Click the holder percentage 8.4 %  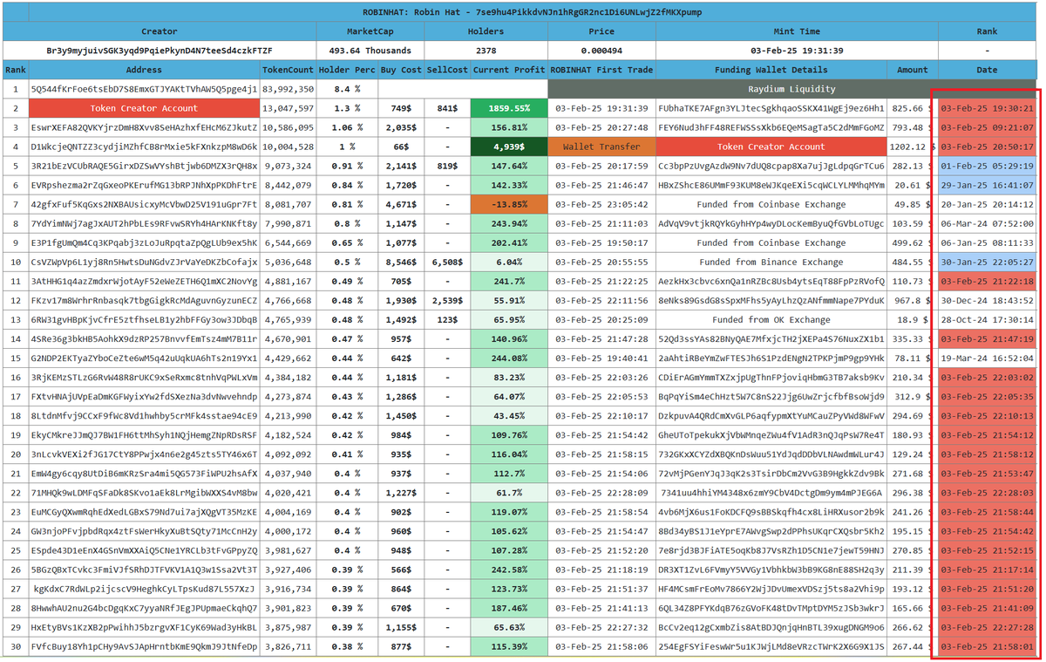point(347,89)
